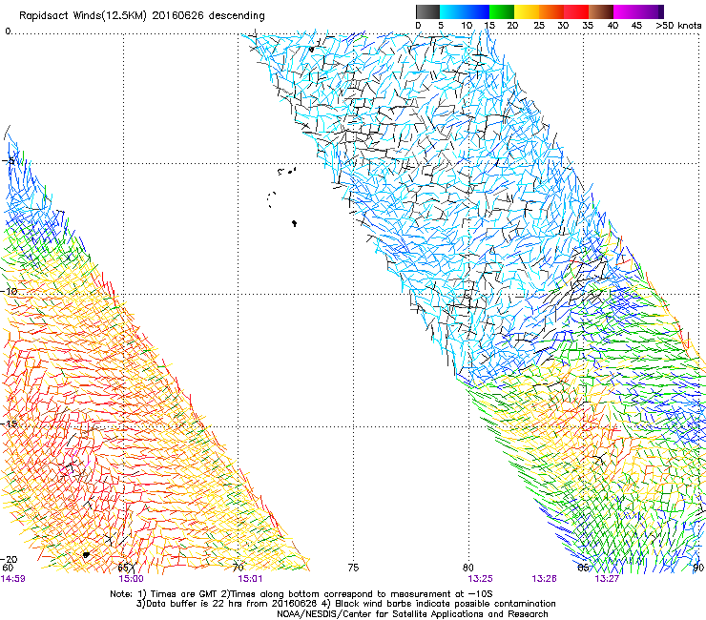Click the "75" longitude axis label
Image resolution: width=706 pixels, height=620 pixels.
coord(353,568)
